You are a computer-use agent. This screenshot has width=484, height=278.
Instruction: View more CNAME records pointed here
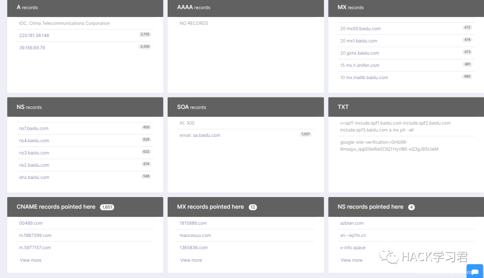point(30,260)
